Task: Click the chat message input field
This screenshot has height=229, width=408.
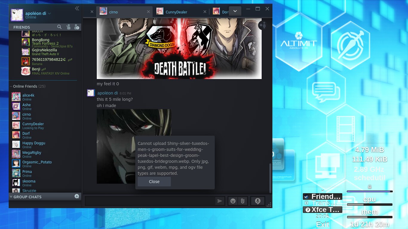Action: click(x=149, y=201)
